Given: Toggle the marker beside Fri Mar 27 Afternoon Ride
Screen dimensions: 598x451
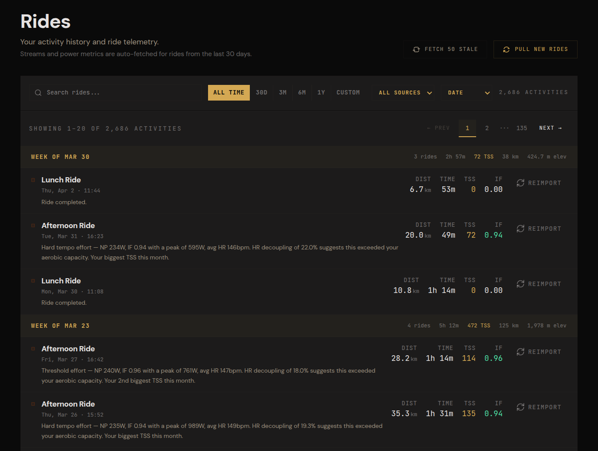Looking at the screenshot, I should pos(33,349).
